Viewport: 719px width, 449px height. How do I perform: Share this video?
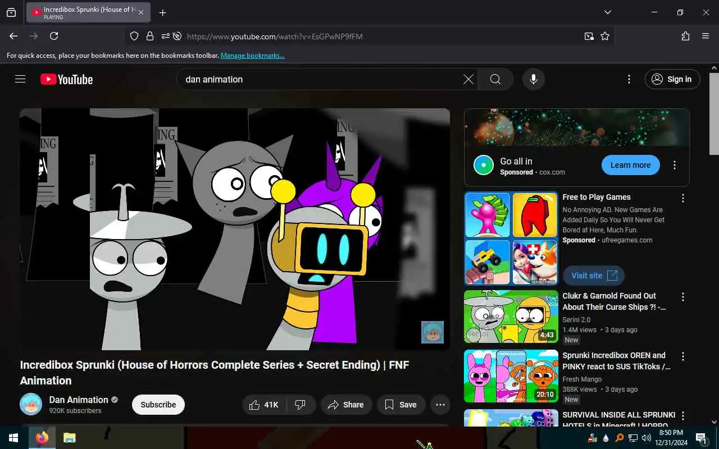pyautogui.click(x=346, y=405)
